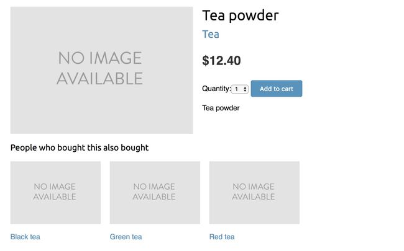This screenshot has height=251, width=404.
Task: Click the number 1 in quantity box
Action: pyautogui.click(x=236, y=89)
